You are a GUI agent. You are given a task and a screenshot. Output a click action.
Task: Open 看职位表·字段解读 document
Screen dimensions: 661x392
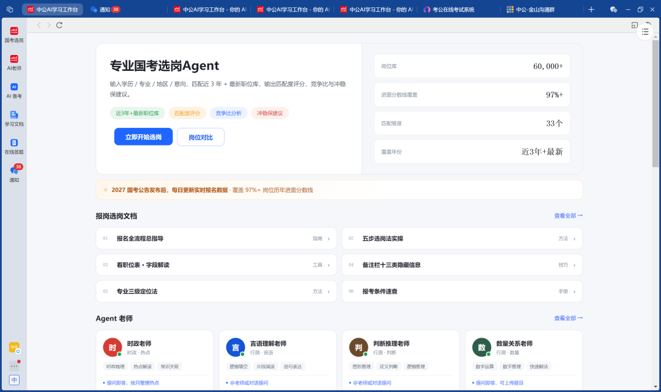click(216, 265)
